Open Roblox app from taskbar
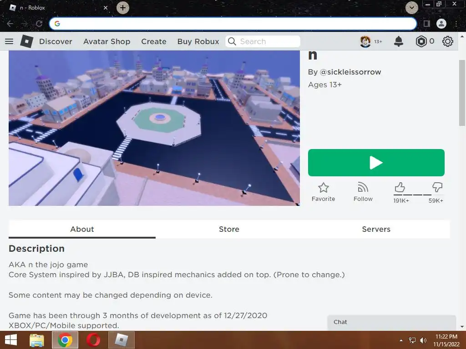 [121, 340]
